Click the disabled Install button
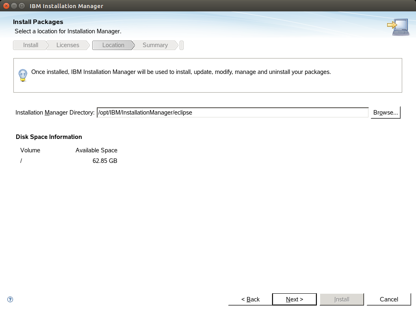Screen dimensions: 416x312 (342, 299)
